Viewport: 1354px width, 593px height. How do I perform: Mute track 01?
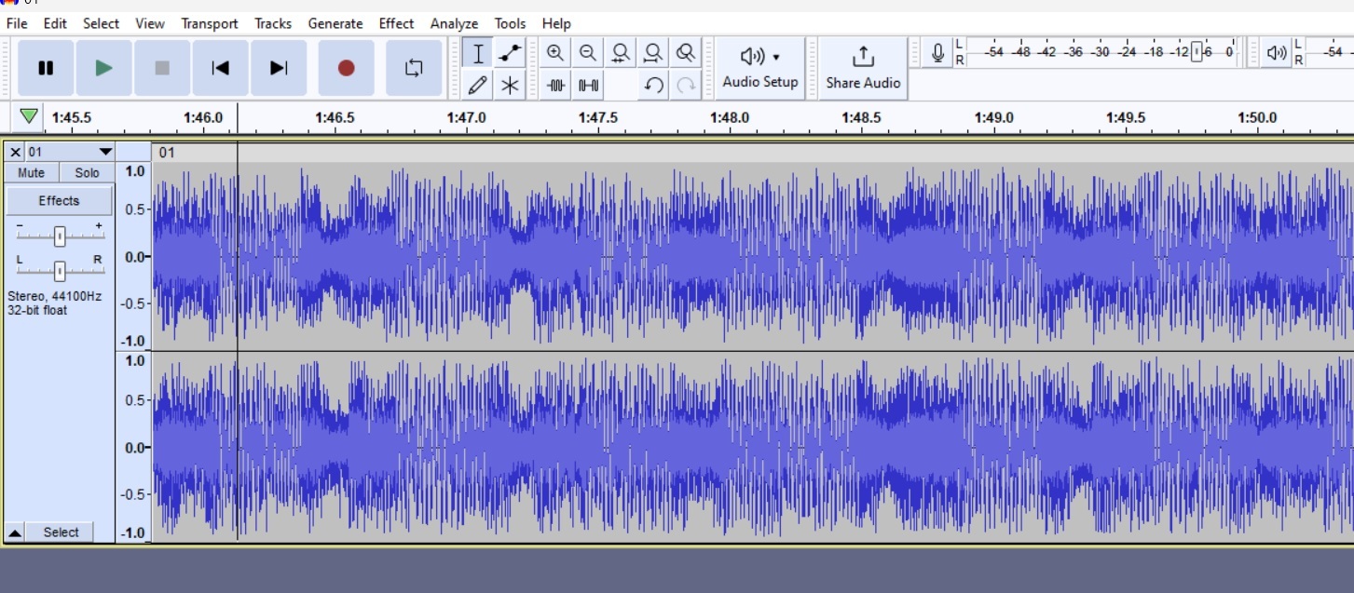(32, 173)
